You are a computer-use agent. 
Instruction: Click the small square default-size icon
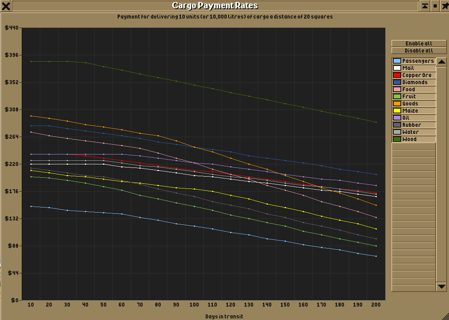(435, 6)
